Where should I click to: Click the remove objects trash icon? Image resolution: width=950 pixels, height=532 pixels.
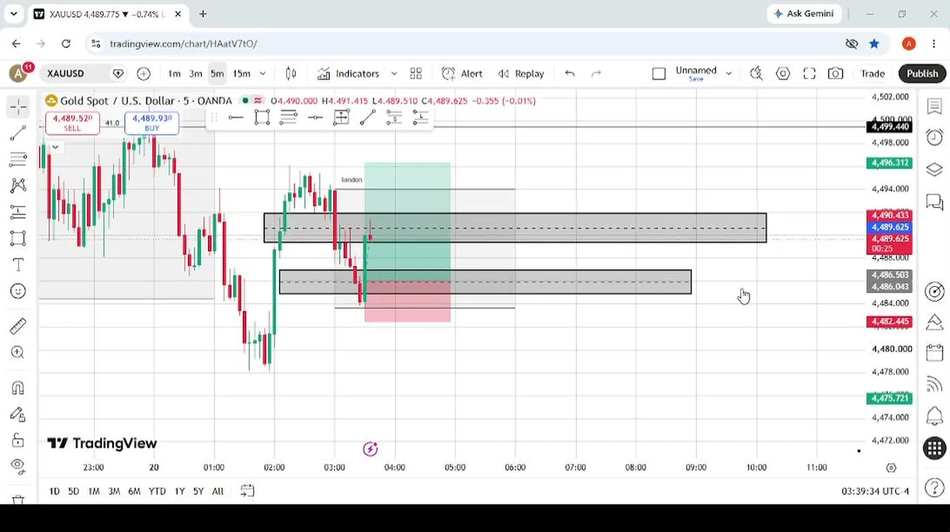(x=18, y=499)
